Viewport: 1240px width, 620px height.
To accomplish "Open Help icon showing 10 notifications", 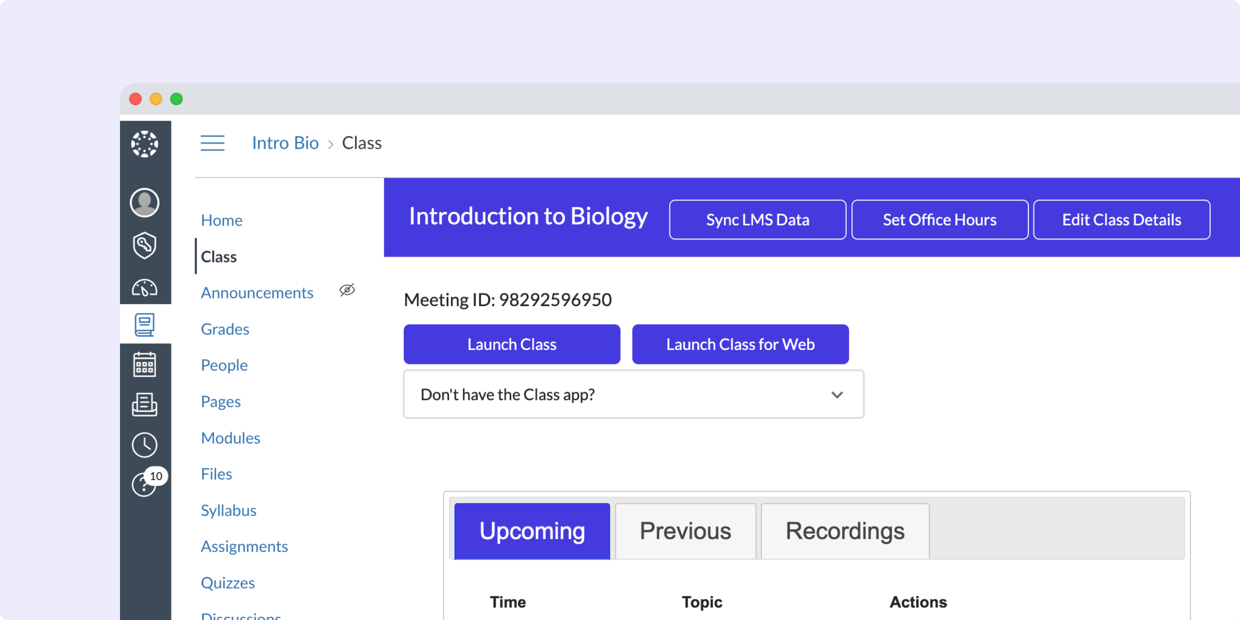I will (x=145, y=484).
